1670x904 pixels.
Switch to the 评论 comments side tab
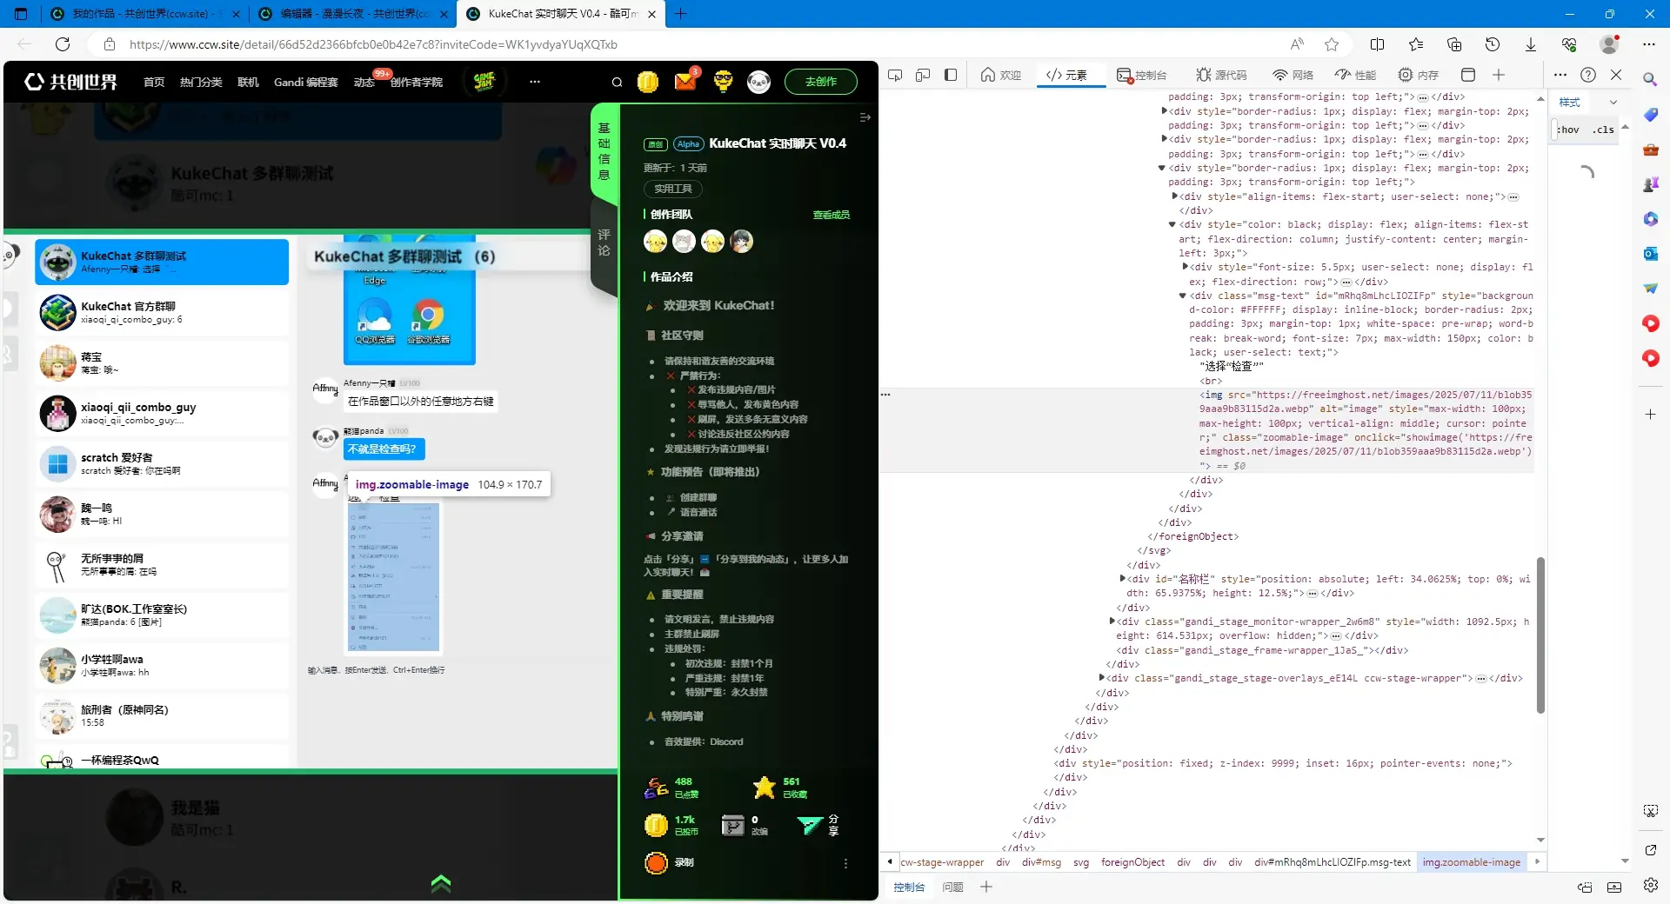click(x=604, y=243)
